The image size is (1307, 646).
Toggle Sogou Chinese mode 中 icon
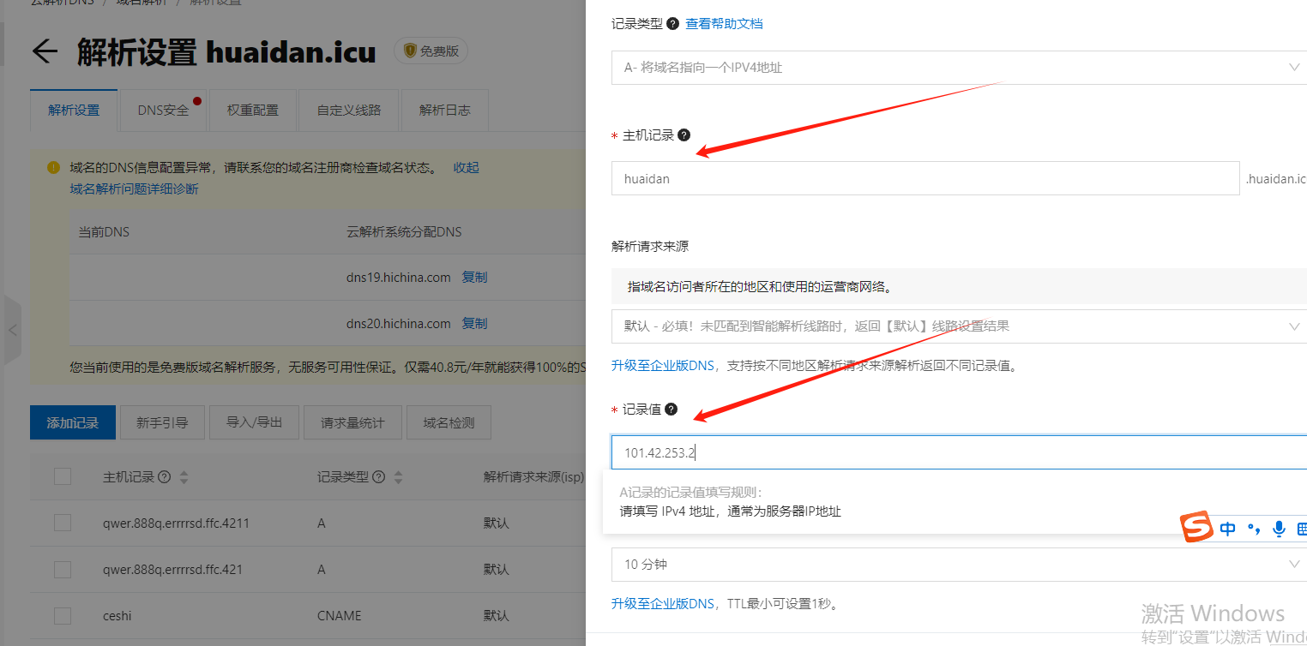pos(1227,529)
